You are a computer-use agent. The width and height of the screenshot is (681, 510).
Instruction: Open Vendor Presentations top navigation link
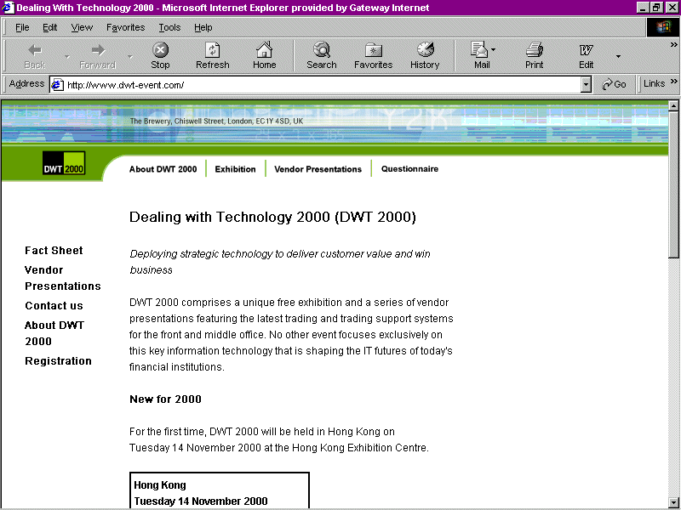(318, 169)
